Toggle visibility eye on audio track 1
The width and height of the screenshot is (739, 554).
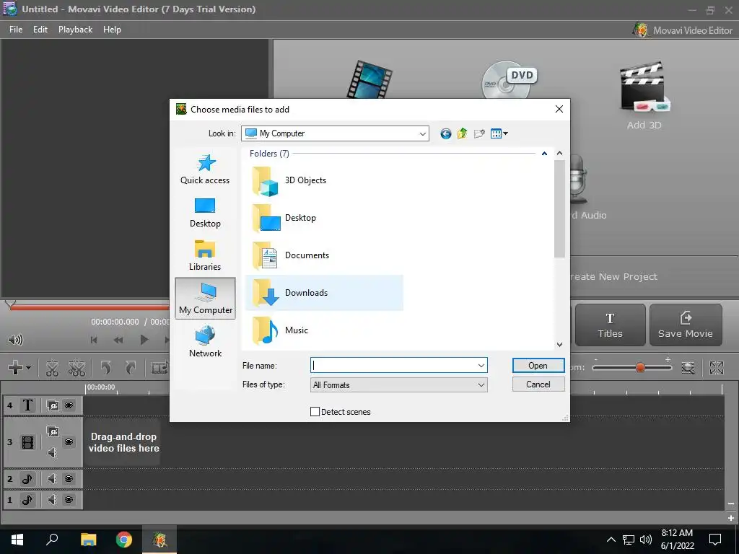point(69,500)
